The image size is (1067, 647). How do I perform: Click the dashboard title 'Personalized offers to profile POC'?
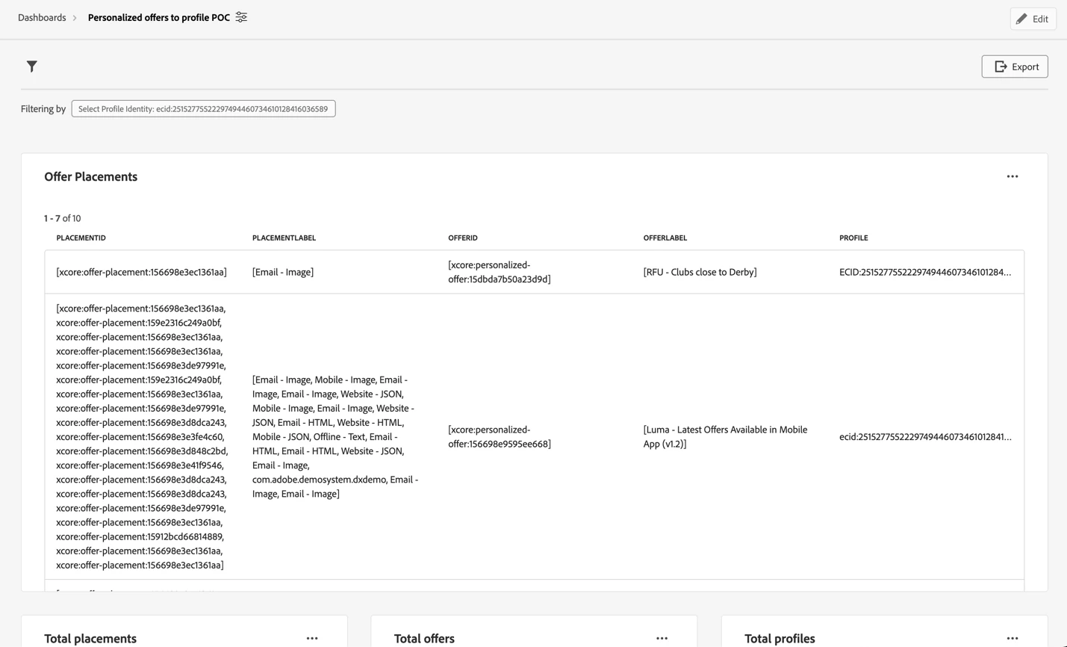tap(159, 17)
